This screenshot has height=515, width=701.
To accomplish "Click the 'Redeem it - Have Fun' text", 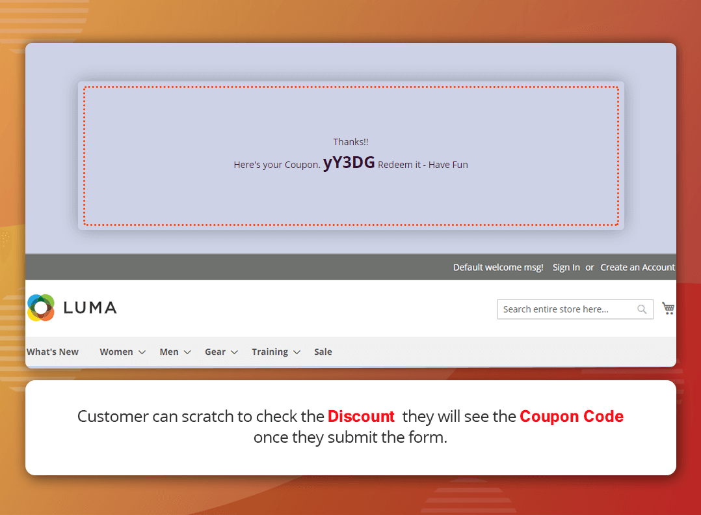I will point(423,165).
